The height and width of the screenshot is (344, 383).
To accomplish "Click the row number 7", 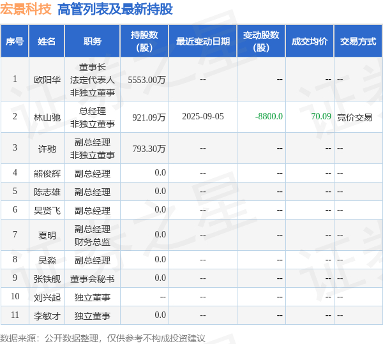I will [x=15, y=234].
